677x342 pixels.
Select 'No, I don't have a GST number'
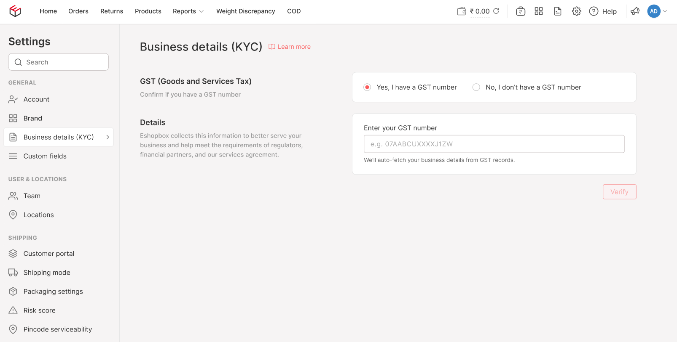click(x=476, y=87)
